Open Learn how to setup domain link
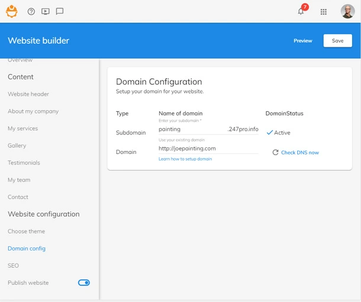 pyautogui.click(x=185, y=159)
